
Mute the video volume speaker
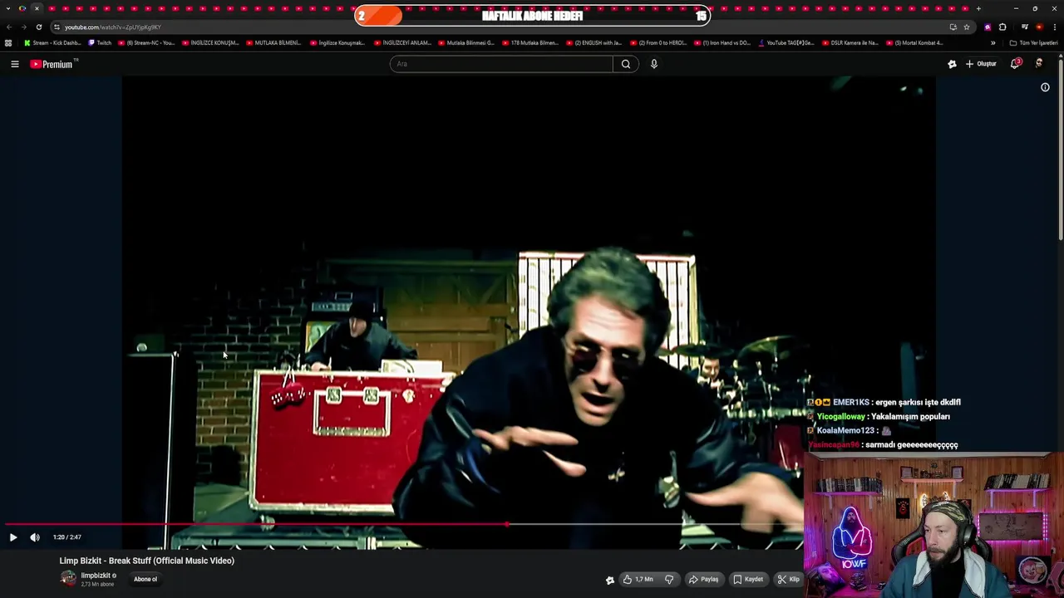point(35,537)
